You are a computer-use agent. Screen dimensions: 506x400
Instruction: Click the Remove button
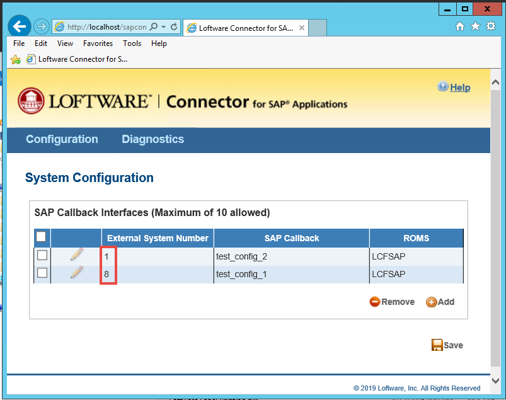[392, 302]
